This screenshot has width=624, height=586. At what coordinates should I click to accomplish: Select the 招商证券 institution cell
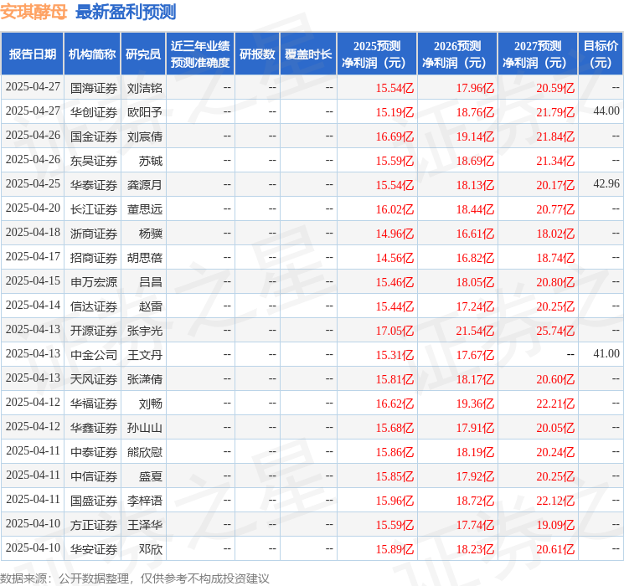(94, 258)
